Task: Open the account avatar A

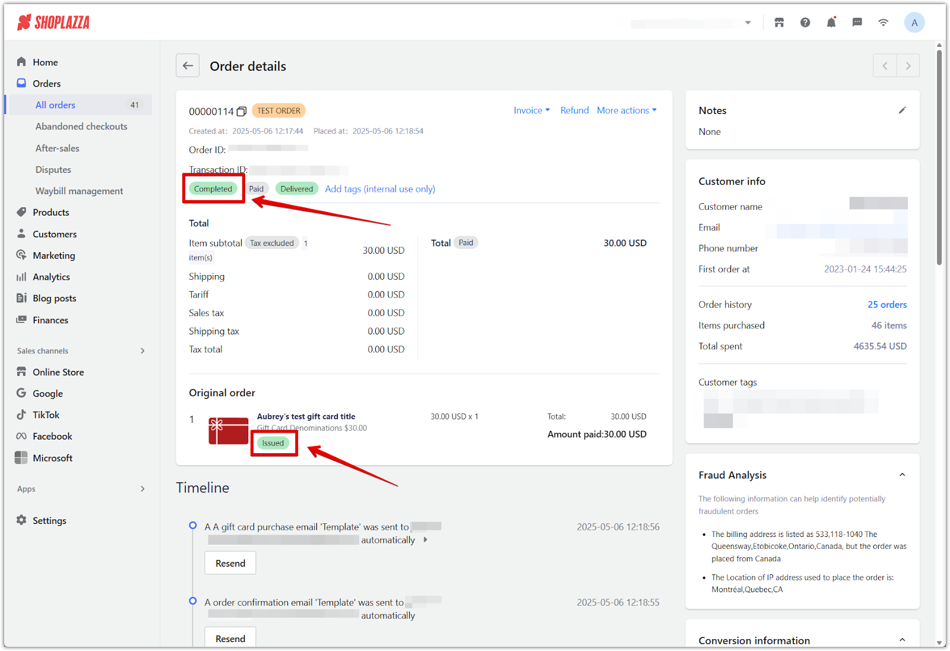Action: click(914, 23)
